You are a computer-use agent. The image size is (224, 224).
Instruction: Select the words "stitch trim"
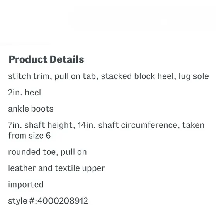click(29, 76)
